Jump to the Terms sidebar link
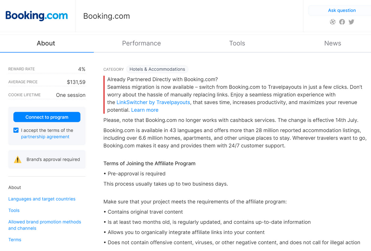 tap(15, 240)
